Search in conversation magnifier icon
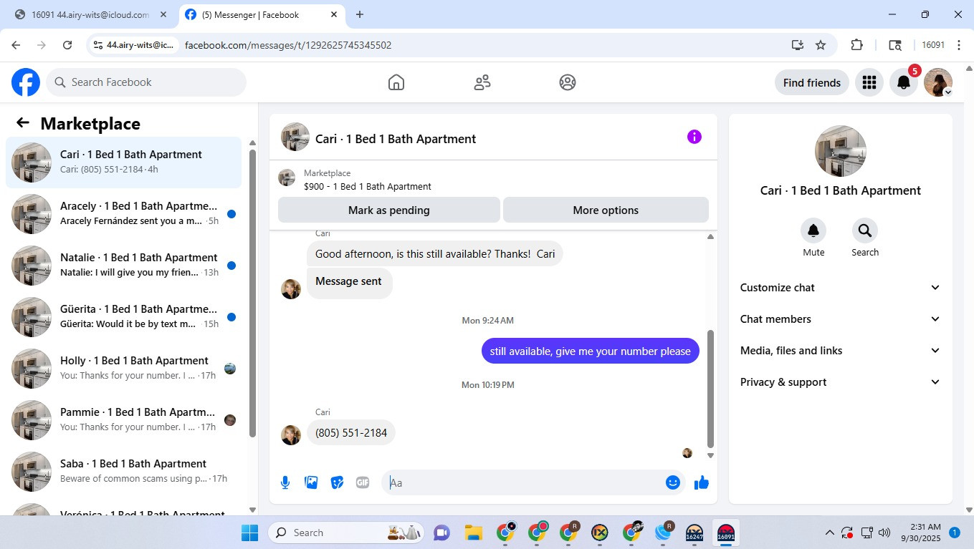The height and width of the screenshot is (549, 974). (x=865, y=230)
